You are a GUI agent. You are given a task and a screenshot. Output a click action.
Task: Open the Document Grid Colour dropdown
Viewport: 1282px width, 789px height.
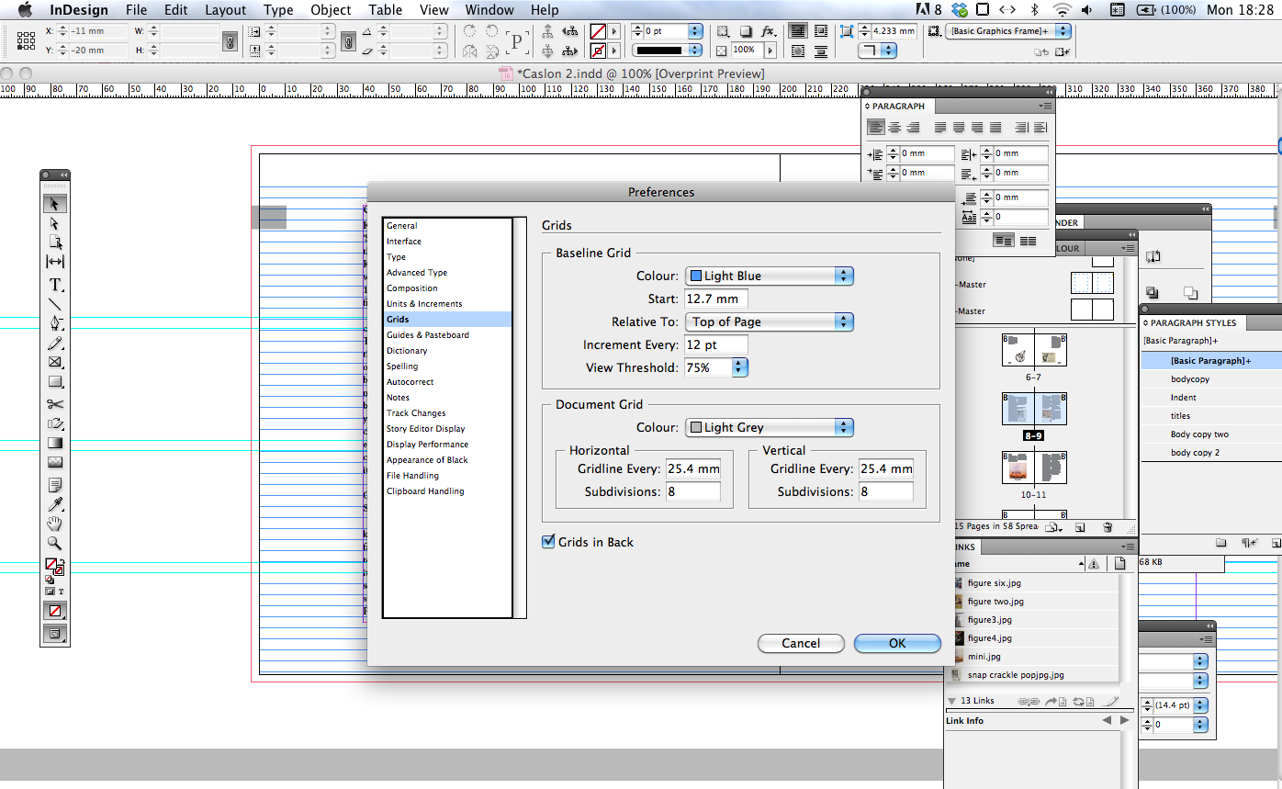770,427
